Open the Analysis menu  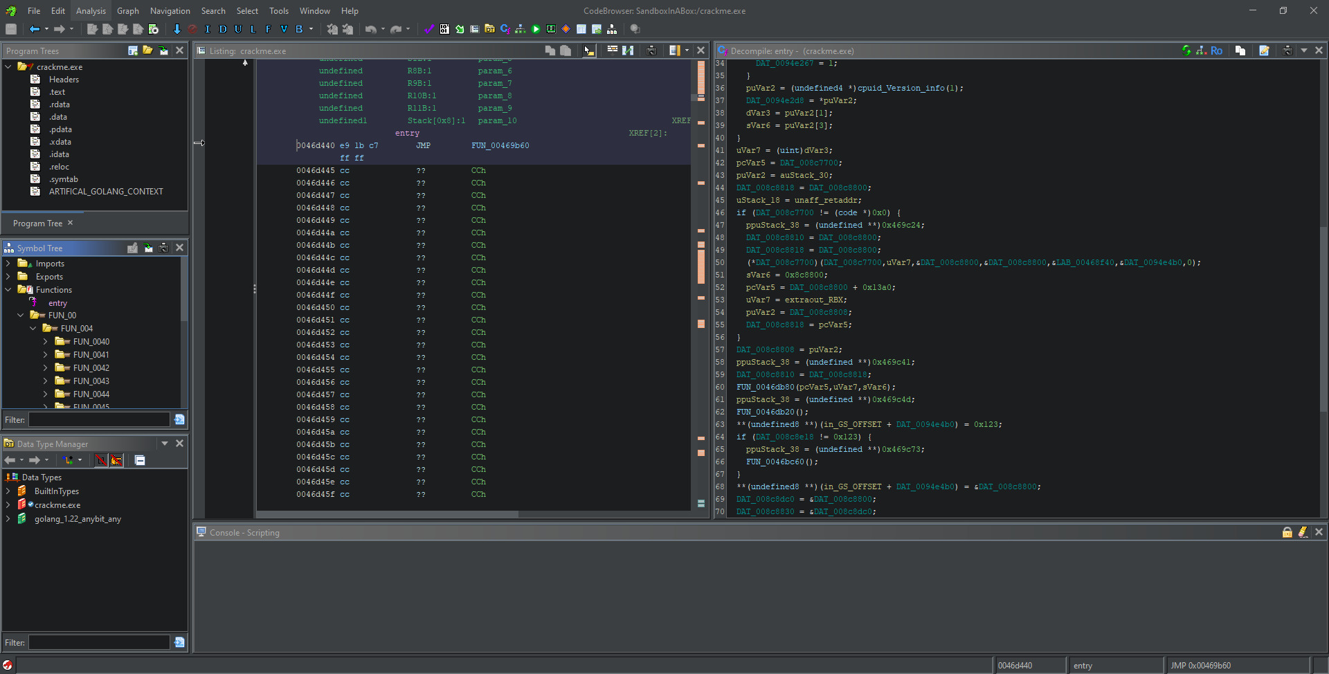tap(91, 11)
